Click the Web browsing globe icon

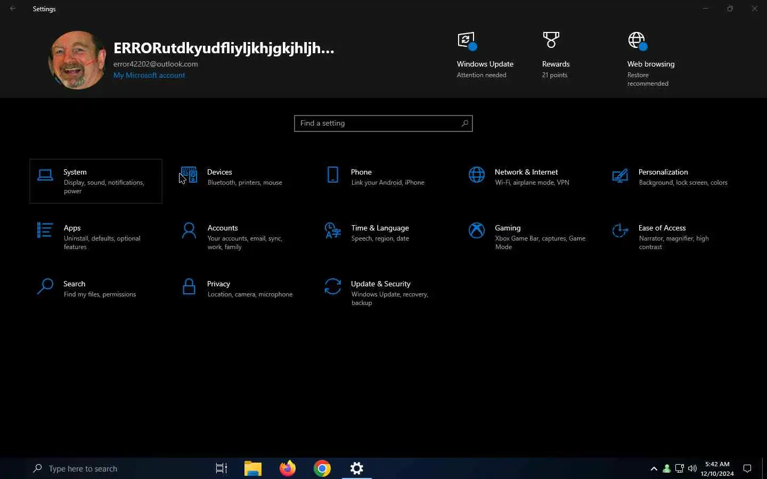coord(638,40)
